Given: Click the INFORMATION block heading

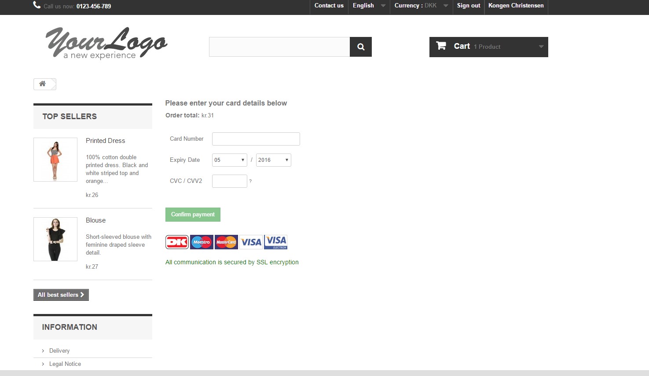Looking at the screenshot, I should (x=70, y=327).
